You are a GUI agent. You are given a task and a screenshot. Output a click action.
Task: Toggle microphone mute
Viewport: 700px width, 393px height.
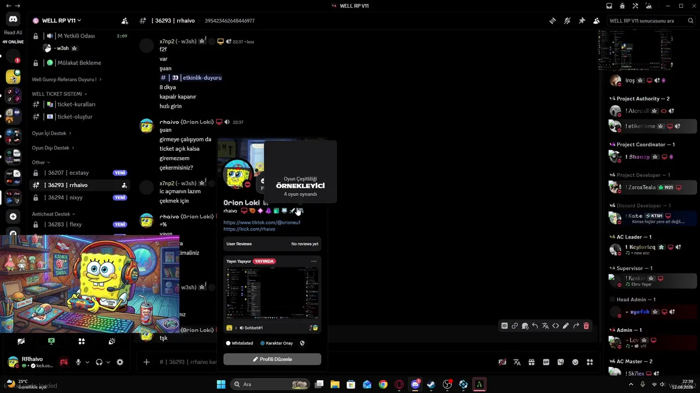78,362
